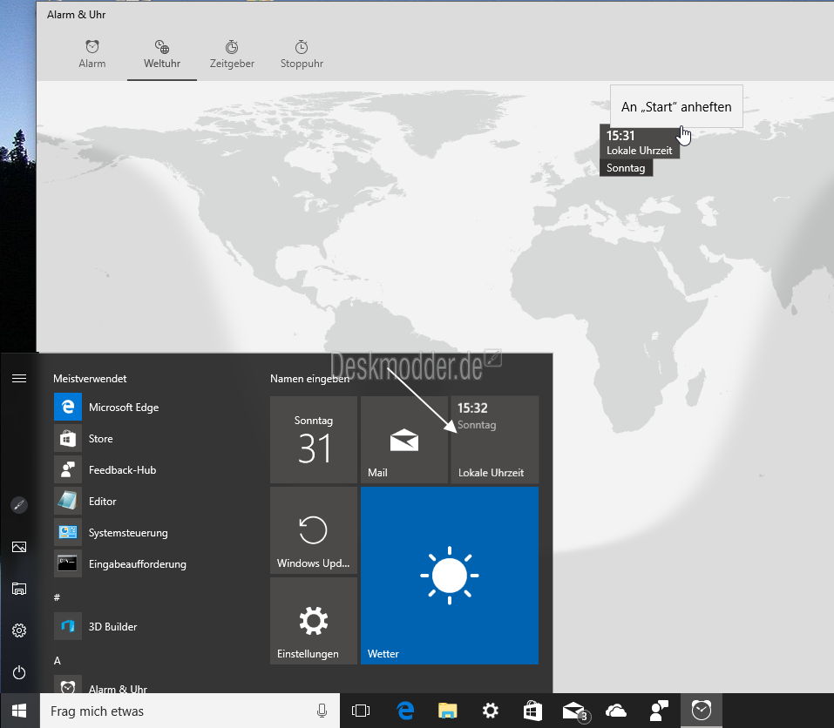Open Task View on the taskbar
This screenshot has width=834, height=728.
coord(361,711)
